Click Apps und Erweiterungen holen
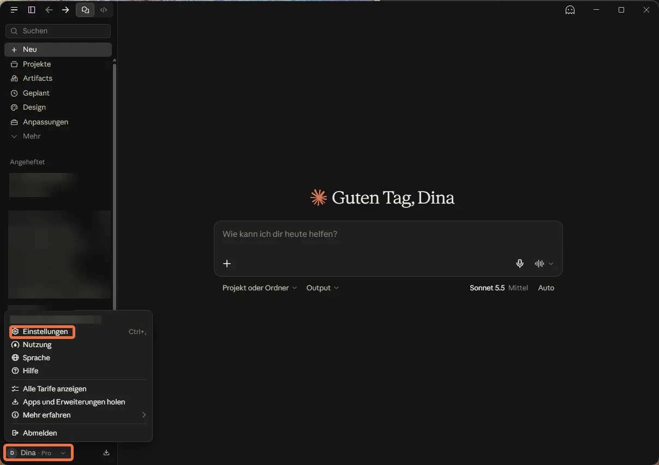This screenshot has width=659, height=465. 79,402
